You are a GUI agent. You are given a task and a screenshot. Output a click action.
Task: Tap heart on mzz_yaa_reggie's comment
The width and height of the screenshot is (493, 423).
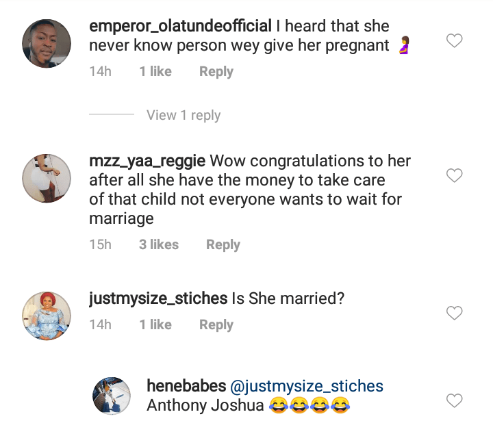click(x=455, y=176)
